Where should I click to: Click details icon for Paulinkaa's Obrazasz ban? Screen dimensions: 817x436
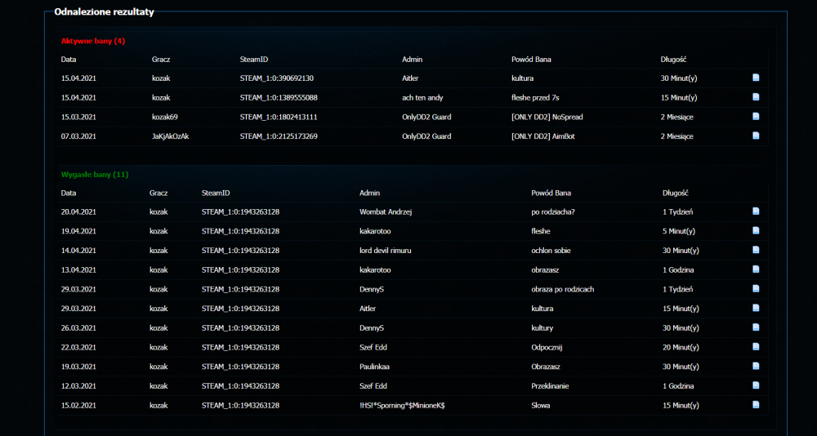click(756, 367)
